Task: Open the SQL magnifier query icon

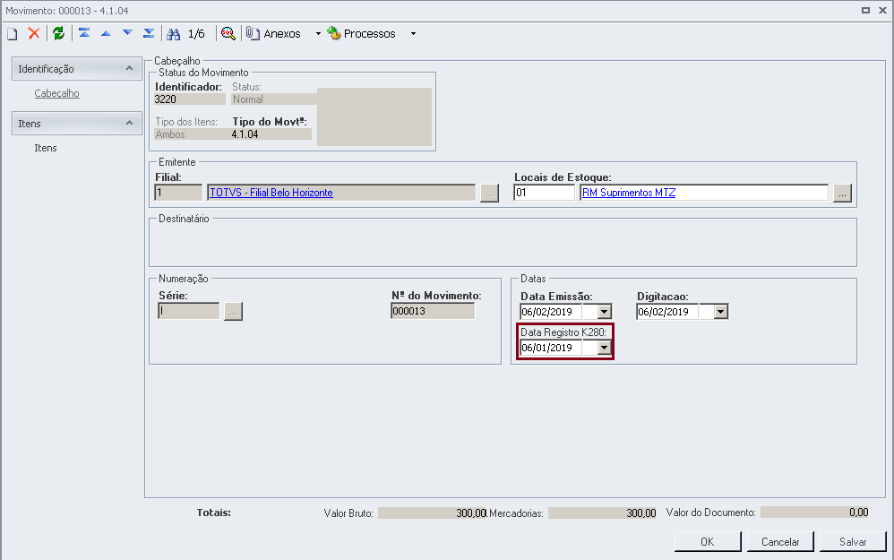Action: [x=228, y=34]
